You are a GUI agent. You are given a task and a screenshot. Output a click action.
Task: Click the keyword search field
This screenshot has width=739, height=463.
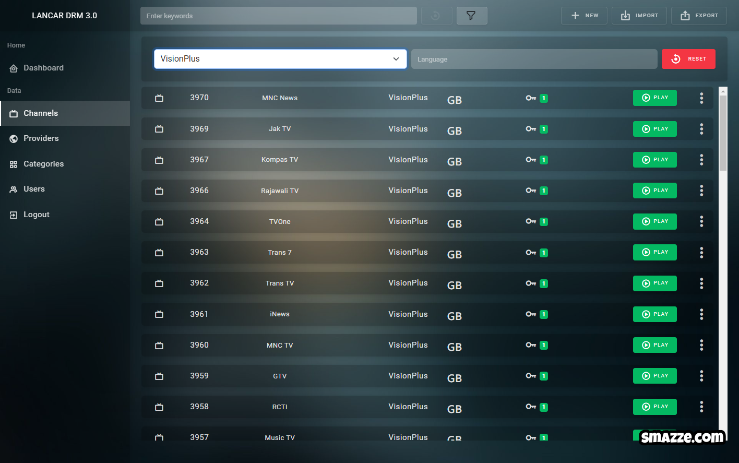279,16
